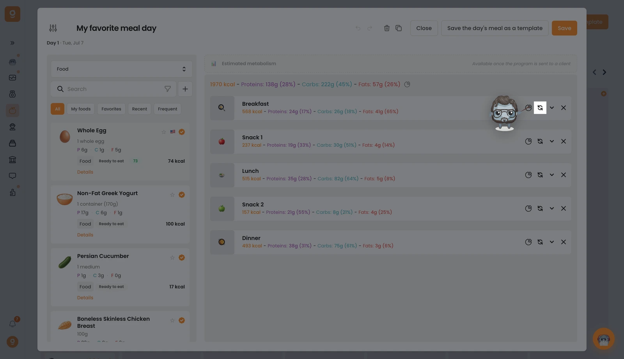Remove the Snack 1 meal with its X

pyautogui.click(x=564, y=141)
